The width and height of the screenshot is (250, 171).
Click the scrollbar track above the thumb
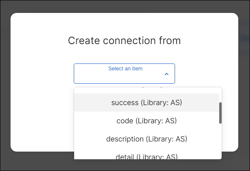click(x=220, y=95)
